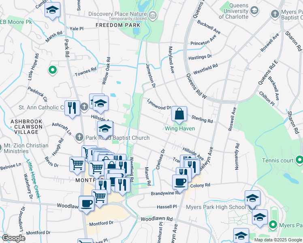Click the Queens Rd W street label

pyautogui.click(x=196, y=86)
